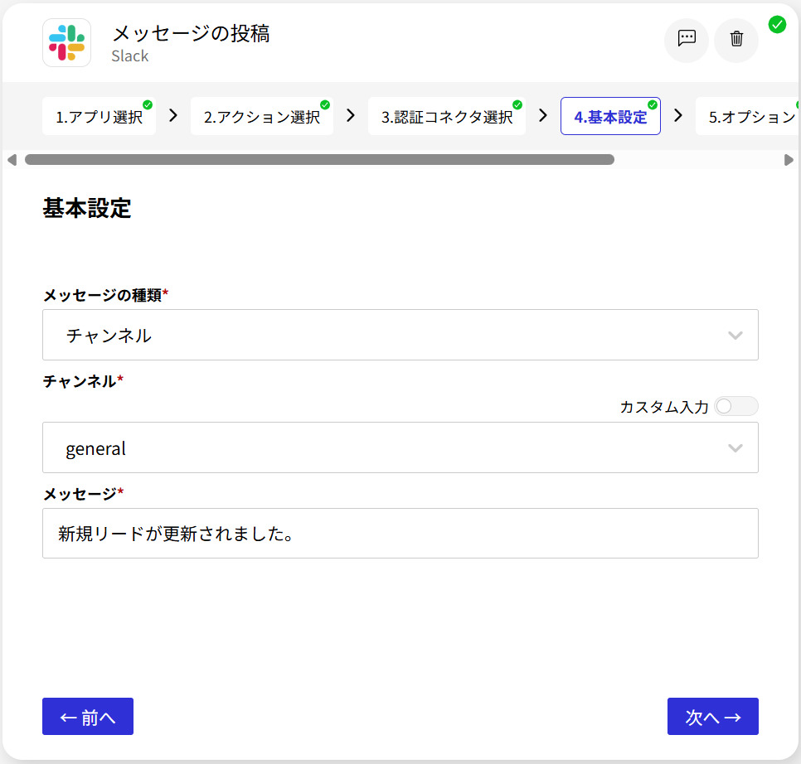
Task: Click the chevron after 4.基本設定
Action: (x=678, y=116)
